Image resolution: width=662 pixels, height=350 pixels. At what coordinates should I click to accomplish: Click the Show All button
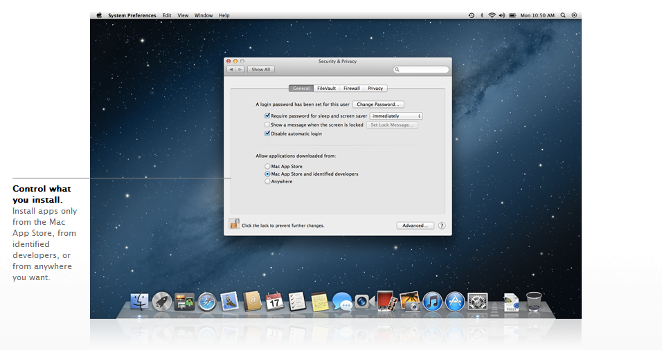261,69
